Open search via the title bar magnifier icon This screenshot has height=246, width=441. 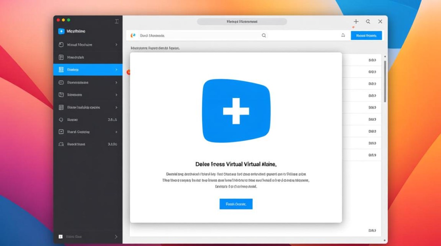tap(368, 21)
